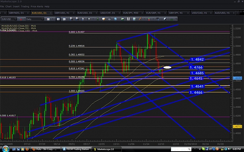
Task: Click the blue globe toolbar icon
Action: pyautogui.click(x=115, y=19)
